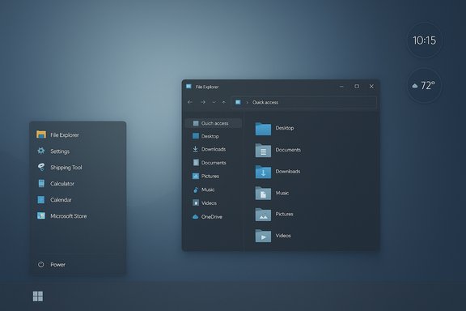Click the Desktop folder name in main pane
Viewport: 466px width, 311px height.
pos(285,128)
